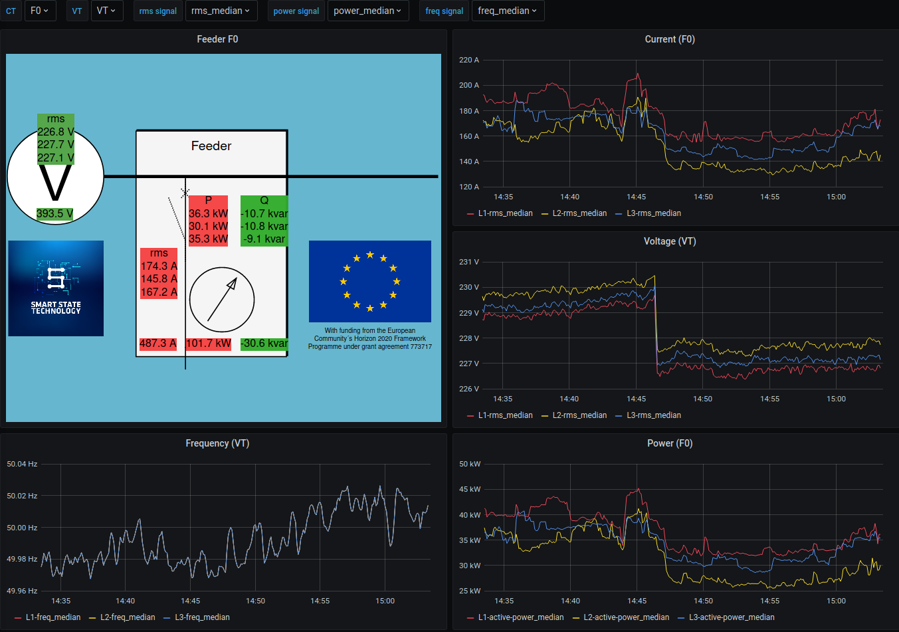Click the freq signal variable label
Image resolution: width=899 pixels, height=632 pixels.
(445, 11)
